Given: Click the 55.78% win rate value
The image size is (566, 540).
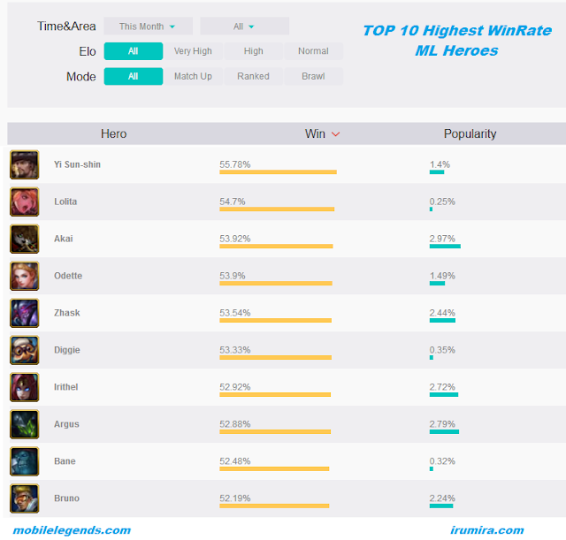Looking at the screenshot, I should tap(234, 164).
